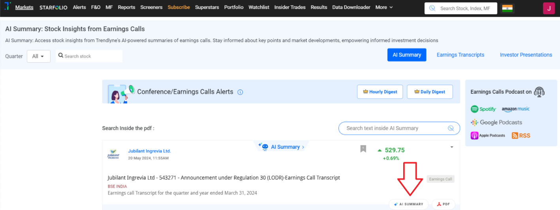Open Superstars page

coord(207,7)
